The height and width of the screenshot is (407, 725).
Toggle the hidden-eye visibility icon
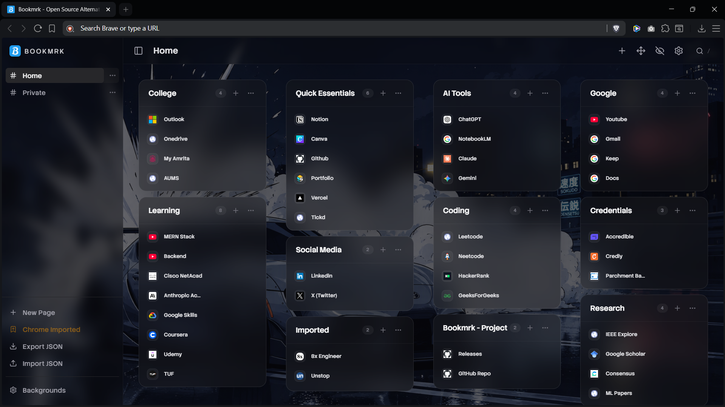(660, 51)
